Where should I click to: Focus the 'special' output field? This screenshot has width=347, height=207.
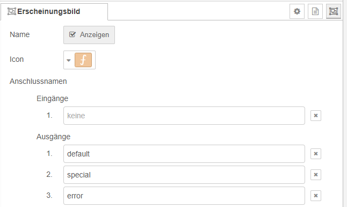pos(184,175)
